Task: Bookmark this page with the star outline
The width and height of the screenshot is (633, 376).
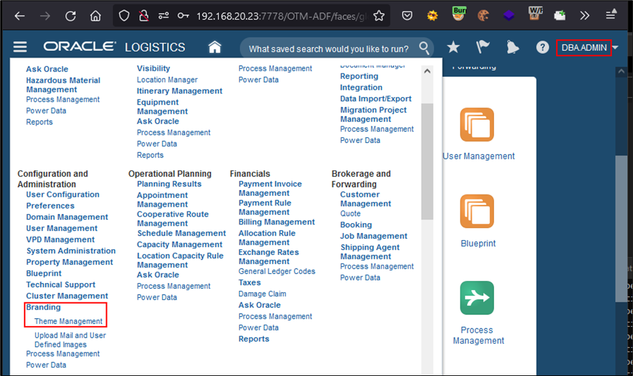Action: (x=379, y=16)
